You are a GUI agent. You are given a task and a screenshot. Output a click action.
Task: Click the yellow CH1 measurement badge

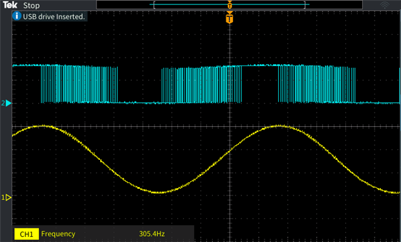point(27,234)
